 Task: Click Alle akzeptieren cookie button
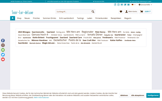[138, 95]
